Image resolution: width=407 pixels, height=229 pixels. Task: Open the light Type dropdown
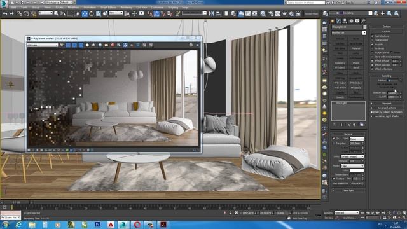click(357, 139)
